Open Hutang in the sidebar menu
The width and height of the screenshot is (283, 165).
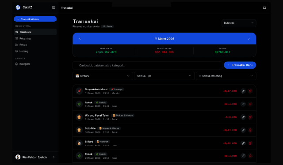tap(35, 51)
